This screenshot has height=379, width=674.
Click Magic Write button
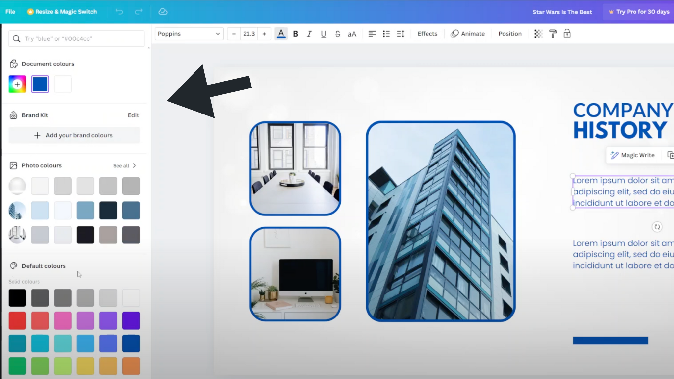coord(633,155)
